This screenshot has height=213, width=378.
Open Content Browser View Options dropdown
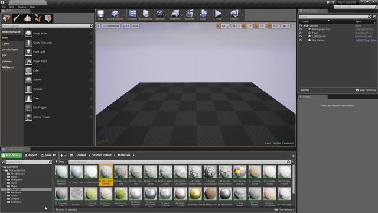pos(285,209)
